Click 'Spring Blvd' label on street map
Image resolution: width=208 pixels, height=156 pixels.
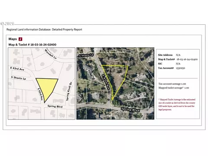[55, 106]
